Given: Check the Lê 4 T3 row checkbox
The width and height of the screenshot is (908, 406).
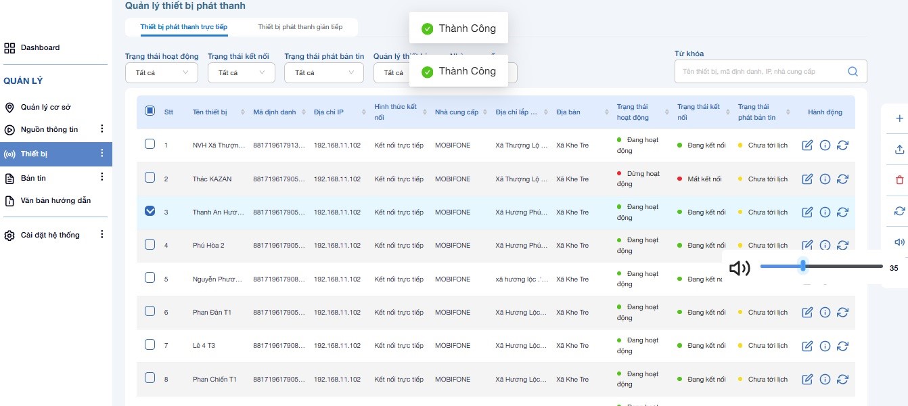Looking at the screenshot, I should pos(150,344).
